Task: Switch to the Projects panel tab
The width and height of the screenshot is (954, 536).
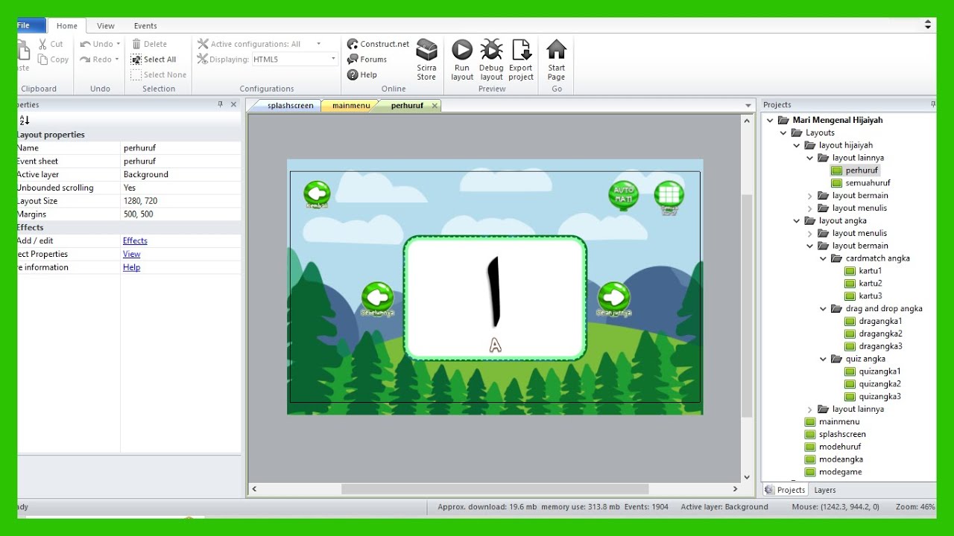Action: pos(785,490)
